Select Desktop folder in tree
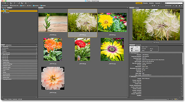Screen dimensions: 186x103 point(6,10)
